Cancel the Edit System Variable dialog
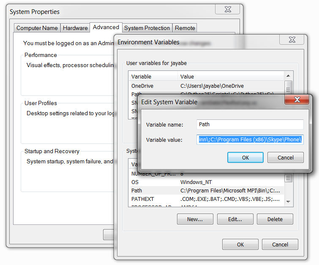Viewport: 319px width, 265px height. [286, 157]
